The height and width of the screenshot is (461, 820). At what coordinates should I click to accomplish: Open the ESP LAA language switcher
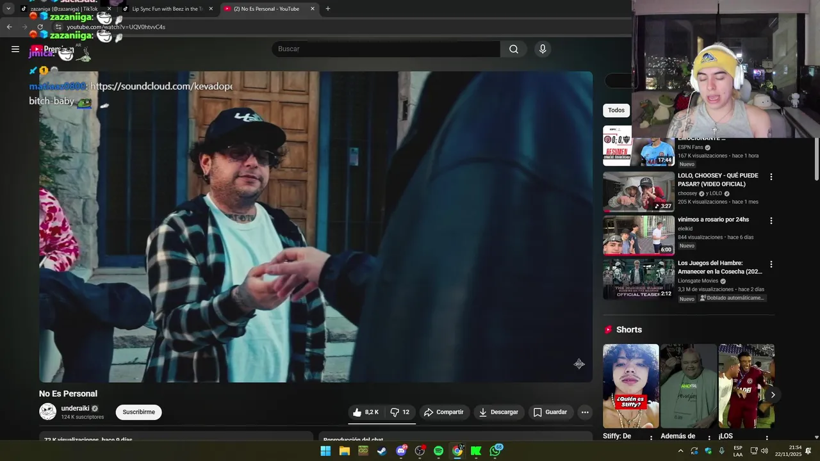click(738, 451)
